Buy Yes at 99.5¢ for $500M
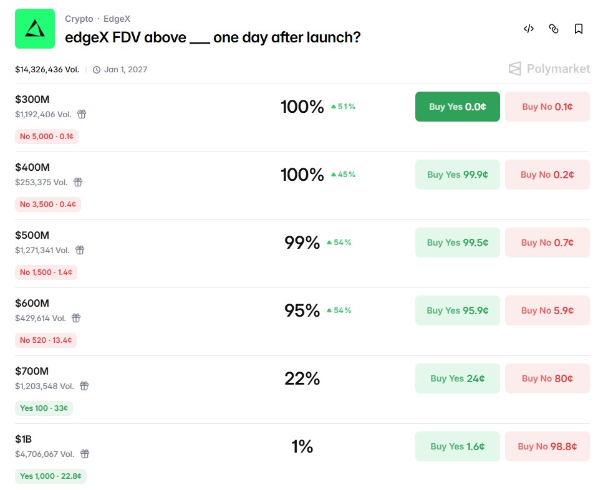603x490 pixels. (457, 243)
